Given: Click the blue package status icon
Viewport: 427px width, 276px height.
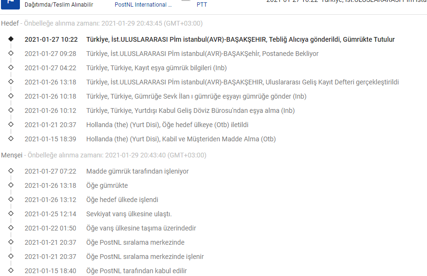Looking at the screenshot, I should pos(10,4).
